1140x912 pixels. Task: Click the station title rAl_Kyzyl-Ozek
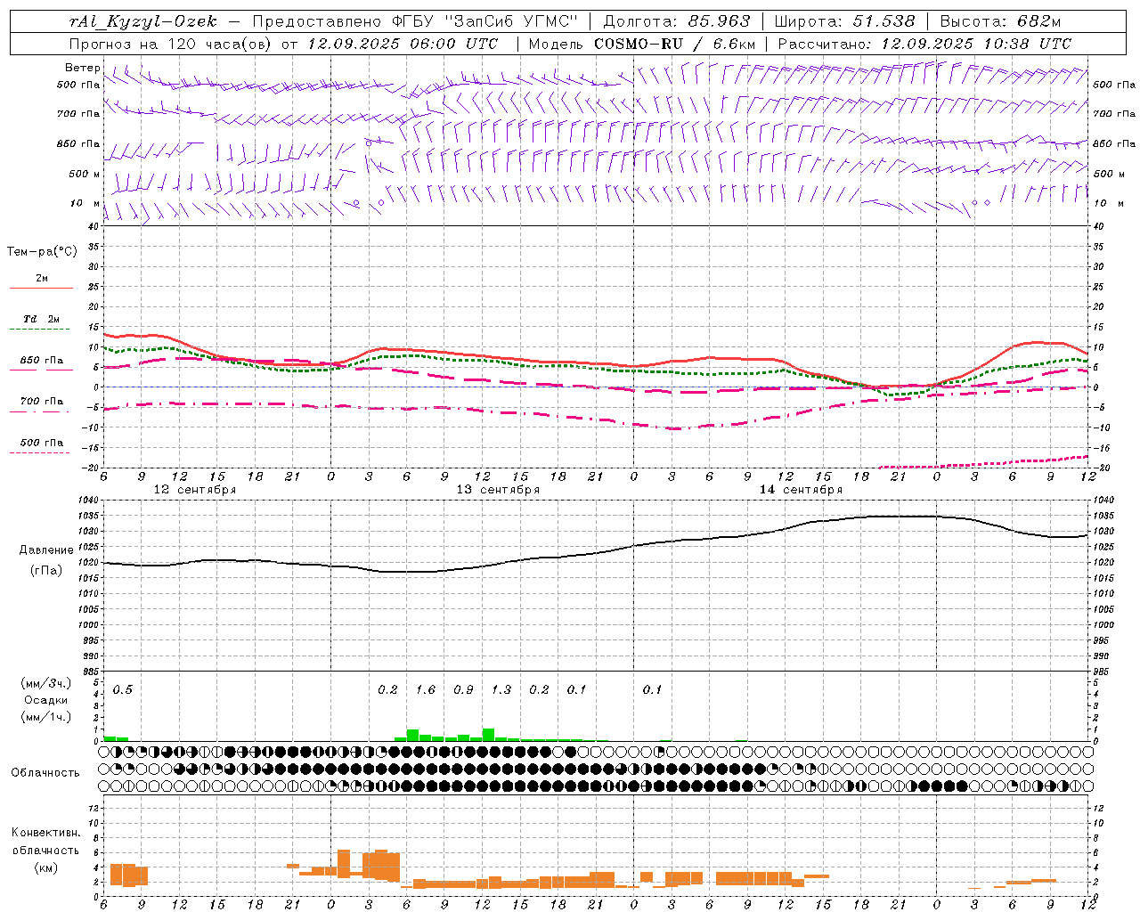point(143,21)
